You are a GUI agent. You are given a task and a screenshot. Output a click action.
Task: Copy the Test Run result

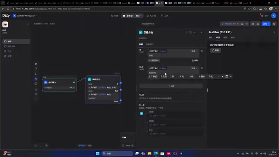(x=215, y=51)
